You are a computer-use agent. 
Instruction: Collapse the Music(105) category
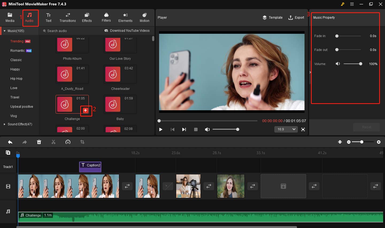point(5,31)
